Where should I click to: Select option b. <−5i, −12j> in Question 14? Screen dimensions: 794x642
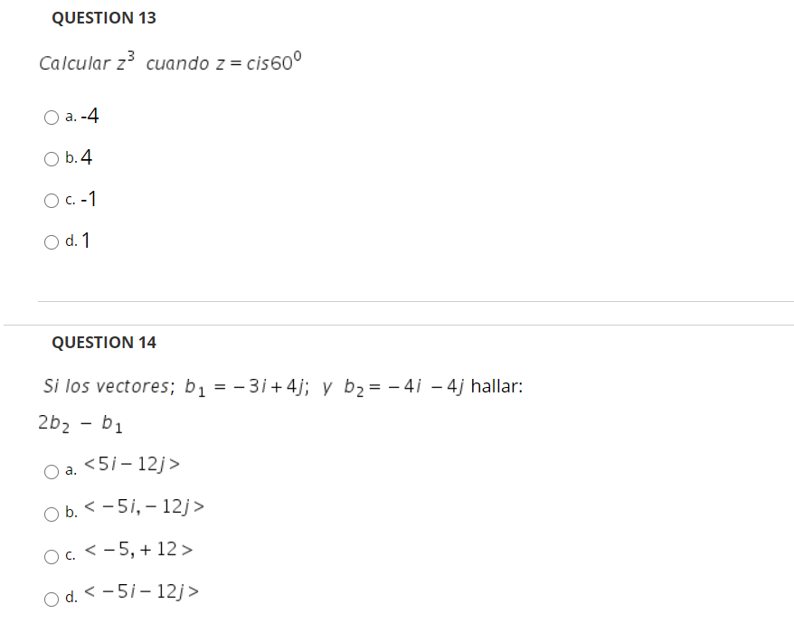point(51,513)
